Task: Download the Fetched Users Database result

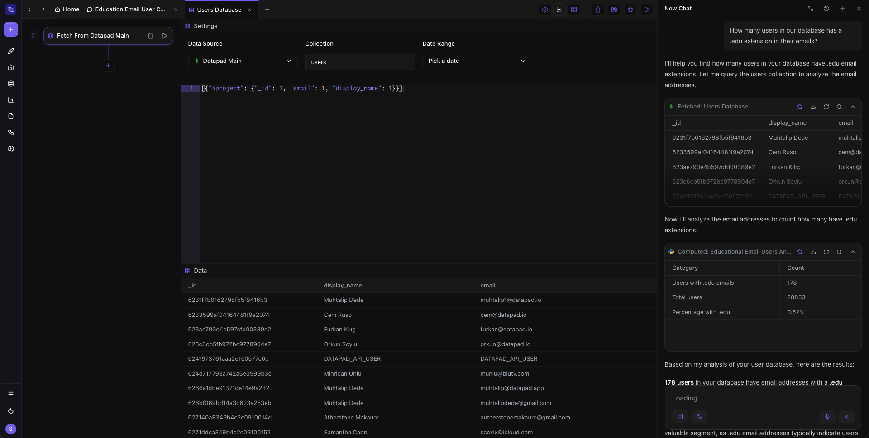Action: tap(813, 107)
